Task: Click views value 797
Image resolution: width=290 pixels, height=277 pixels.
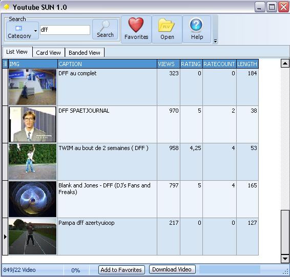Action: tap(174, 185)
